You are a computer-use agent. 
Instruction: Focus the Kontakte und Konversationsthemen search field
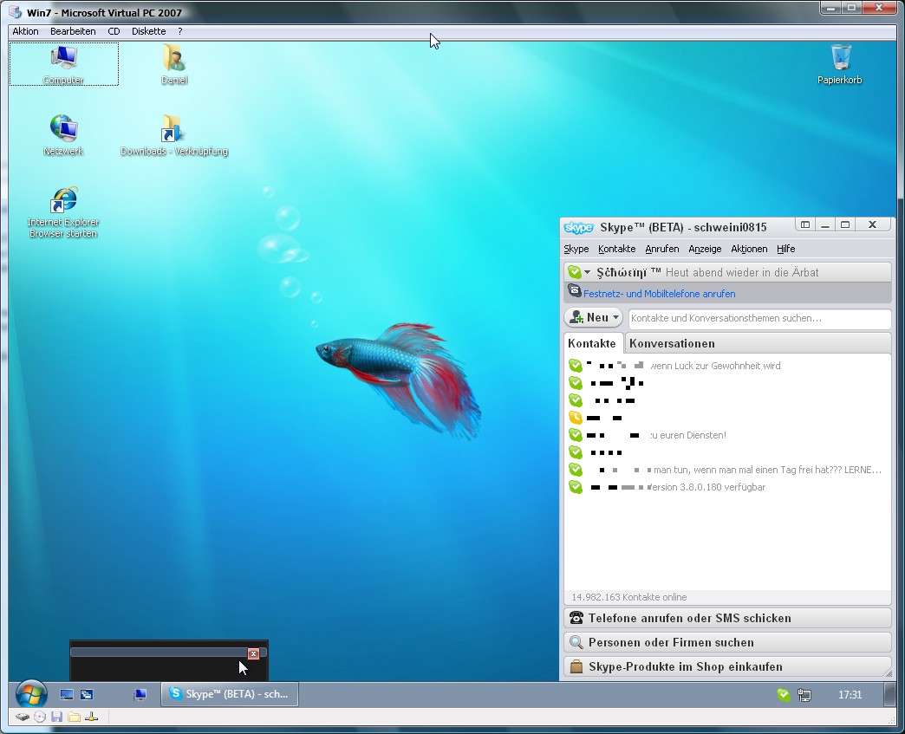(759, 318)
